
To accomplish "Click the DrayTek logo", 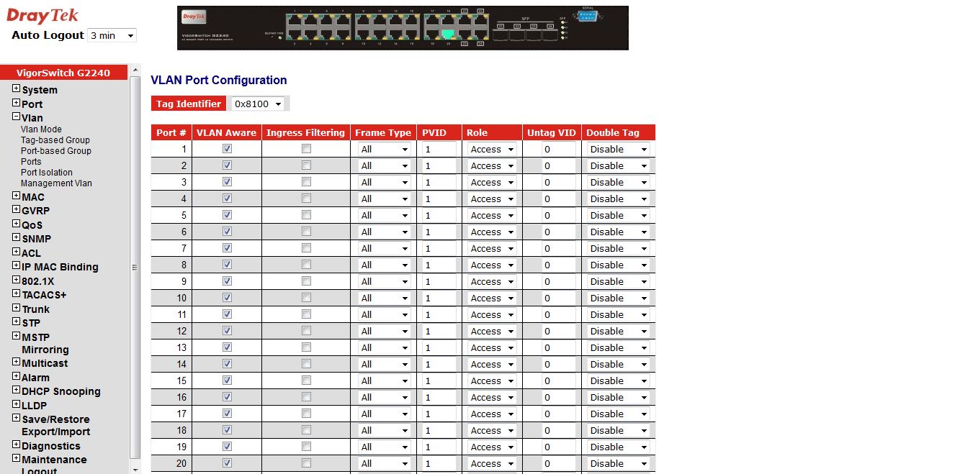I will click(42, 16).
